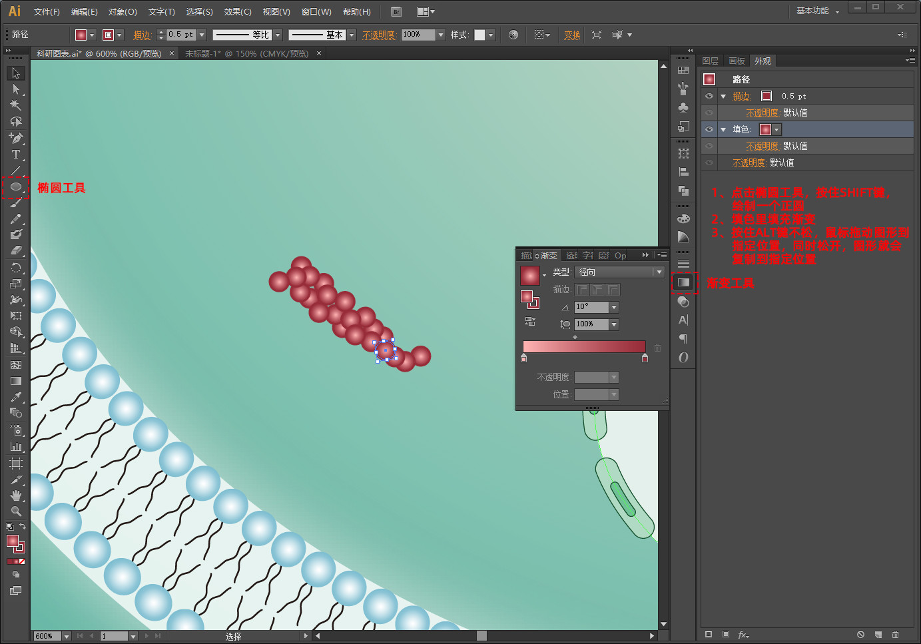Open the Character panel dock icon
Screen dimensions: 921x644
point(683,320)
